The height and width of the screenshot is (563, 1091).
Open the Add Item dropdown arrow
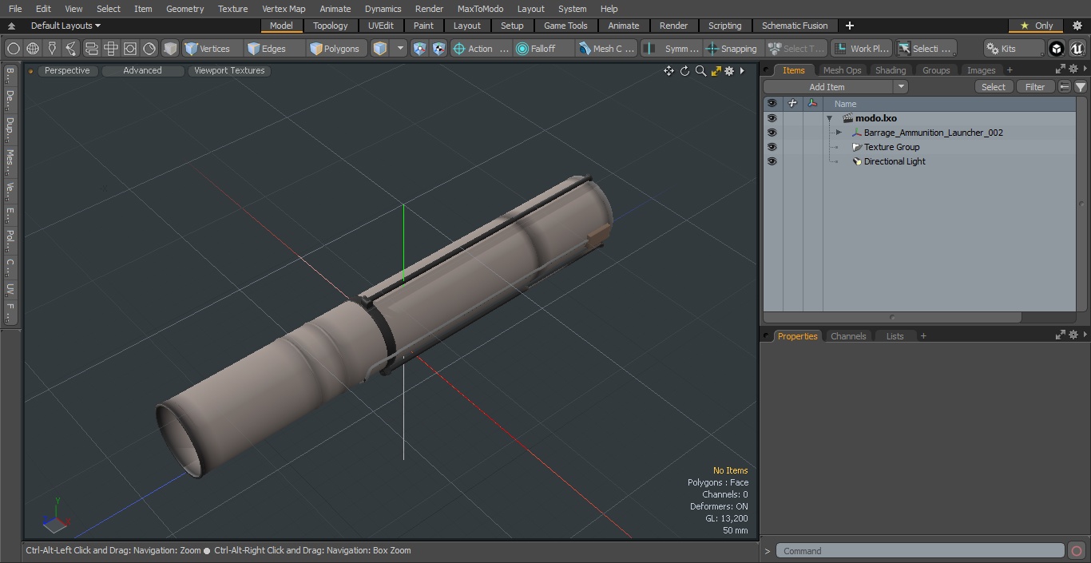(x=901, y=87)
